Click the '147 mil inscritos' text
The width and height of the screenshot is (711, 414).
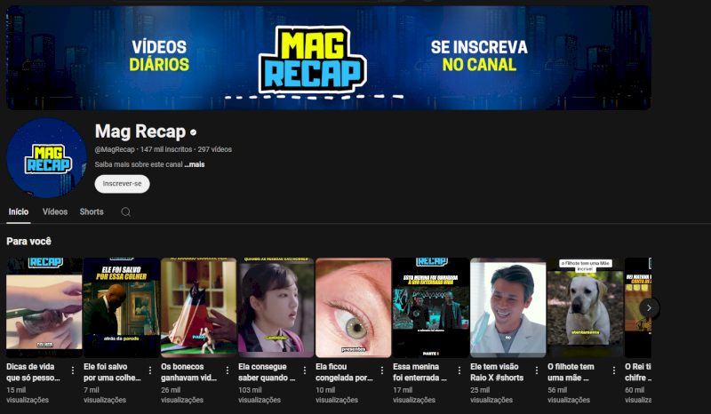tap(166, 149)
